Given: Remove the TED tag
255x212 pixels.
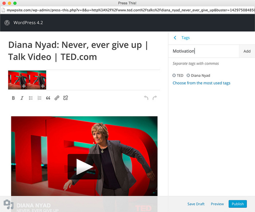Looking at the screenshot, I should pyautogui.click(x=174, y=76).
